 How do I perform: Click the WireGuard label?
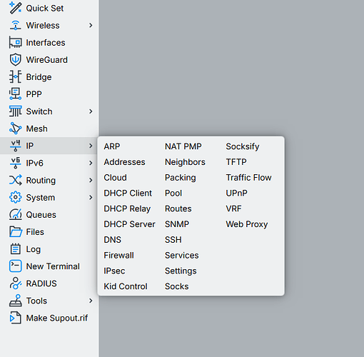tap(47, 60)
